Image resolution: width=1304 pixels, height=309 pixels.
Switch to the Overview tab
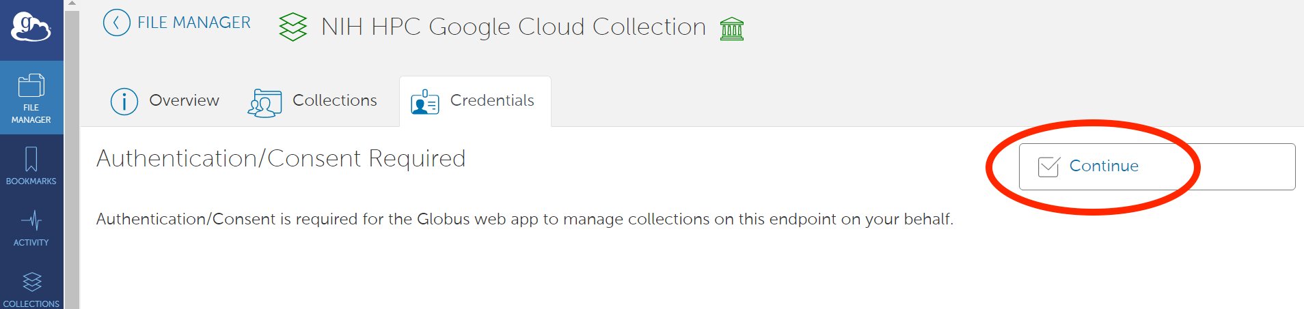184,101
